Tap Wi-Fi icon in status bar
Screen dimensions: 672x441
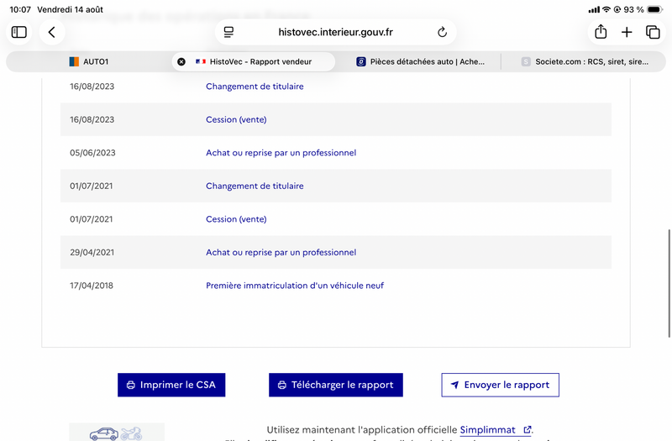[606, 9]
